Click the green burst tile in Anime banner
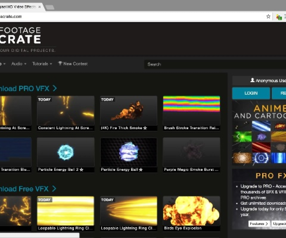Viewport: 286px width, 238px height. click(242, 137)
